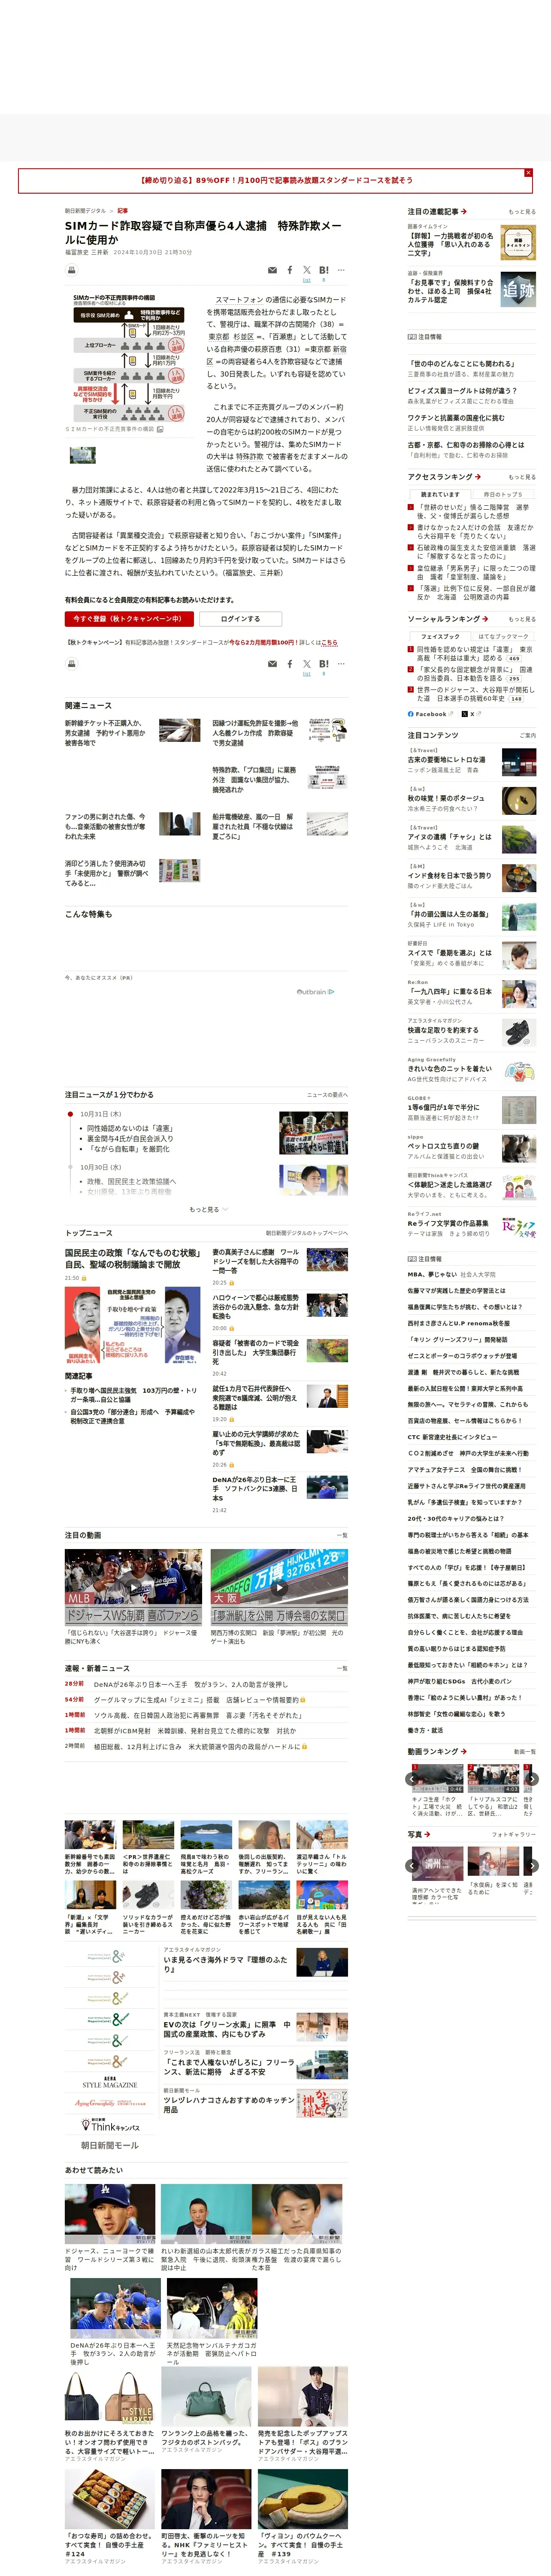Image resolution: width=551 pixels, height=2576 pixels.
Task: Open Facebook link under social ranking
Action: pos(431,714)
